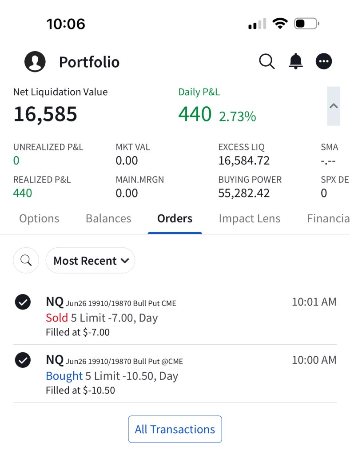Open search via top magnifying glass
The width and height of the screenshot is (350, 455).
(266, 61)
